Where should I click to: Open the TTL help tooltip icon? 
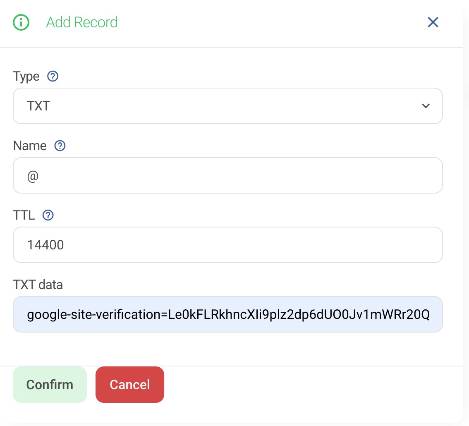[48, 215]
